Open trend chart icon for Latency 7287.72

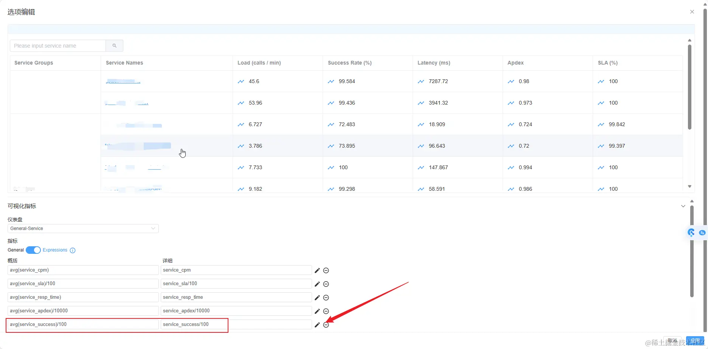(421, 82)
